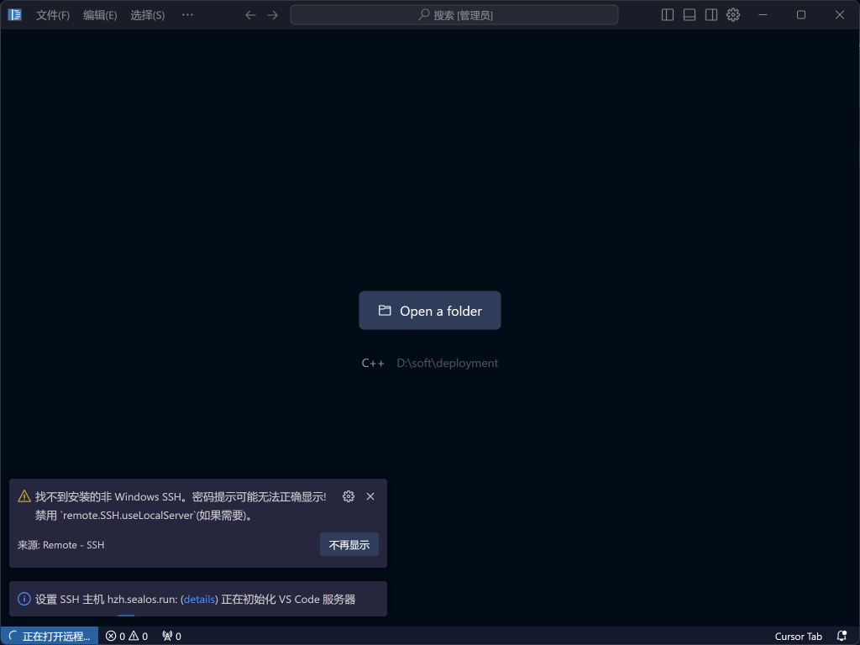Open notifications via the bell icon
860x645 pixels.
(842, 636)
